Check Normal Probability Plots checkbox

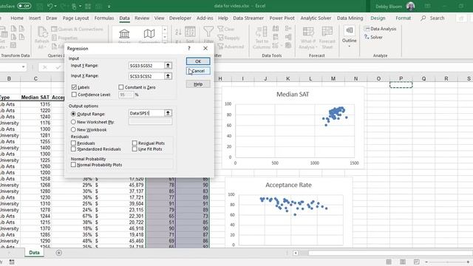73,165
